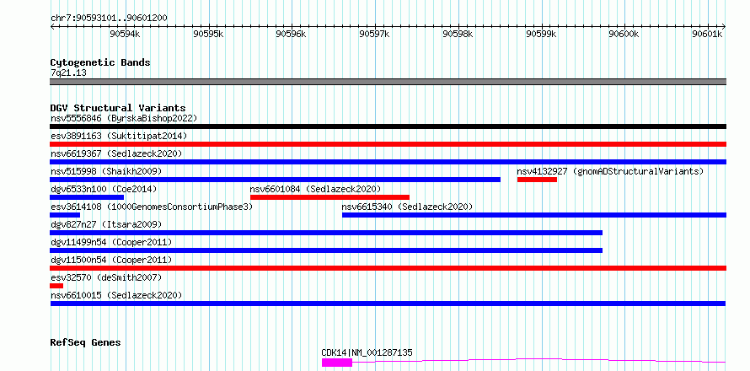Image resolution: width=750 pixels, height=371 pixels.
Task: Open the label nsv6619367 (Sedlazeck2020)
Action: [x=116, y=153]
